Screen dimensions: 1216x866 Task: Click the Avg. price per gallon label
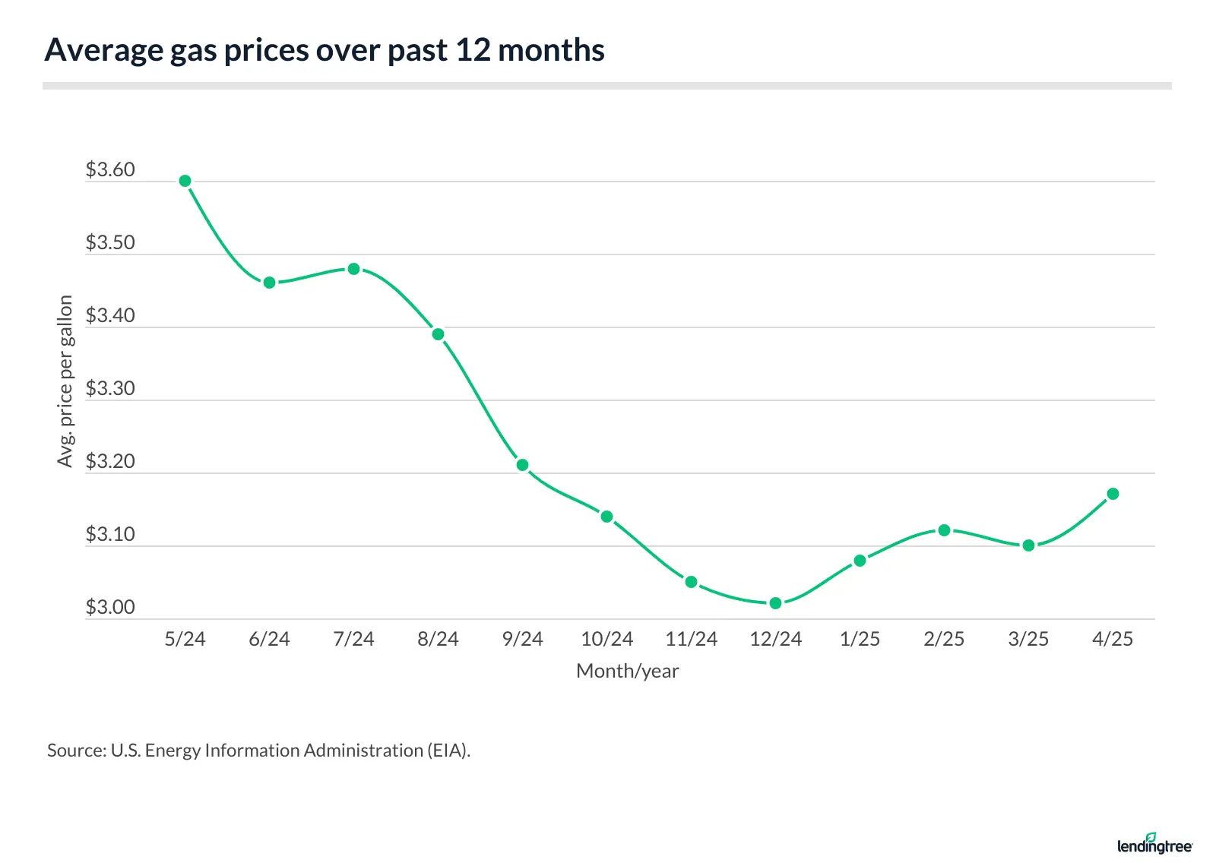(x=65, y=381)
